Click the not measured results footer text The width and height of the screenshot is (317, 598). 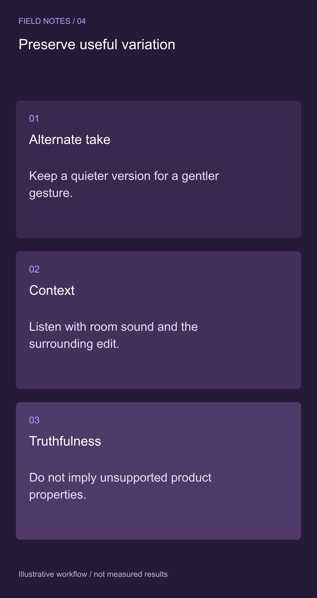point(131,574)
